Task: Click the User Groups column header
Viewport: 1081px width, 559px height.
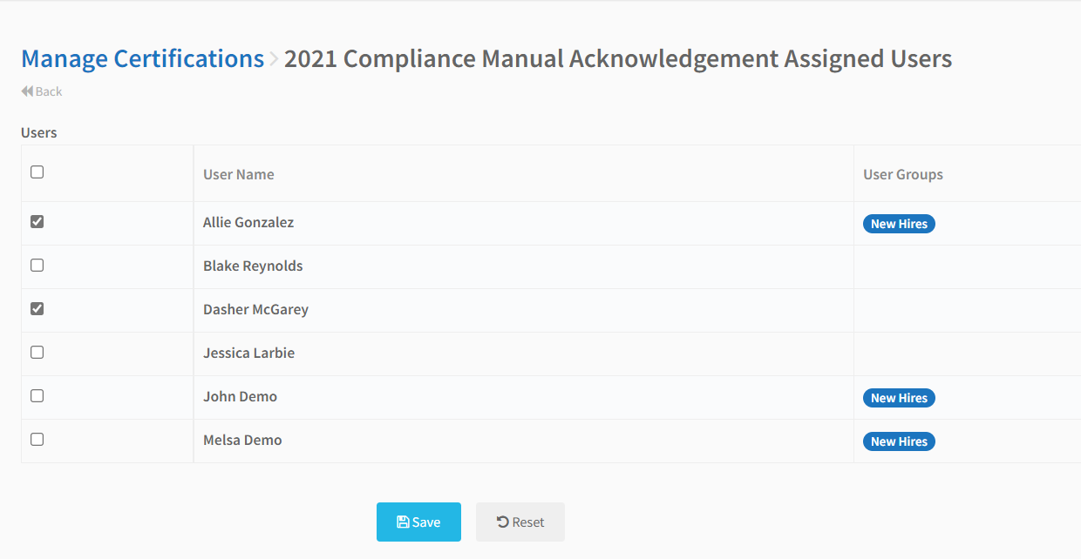Action: [x=903, y=174]
